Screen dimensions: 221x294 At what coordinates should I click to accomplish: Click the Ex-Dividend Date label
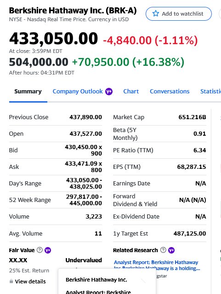(x=136, y=217)
